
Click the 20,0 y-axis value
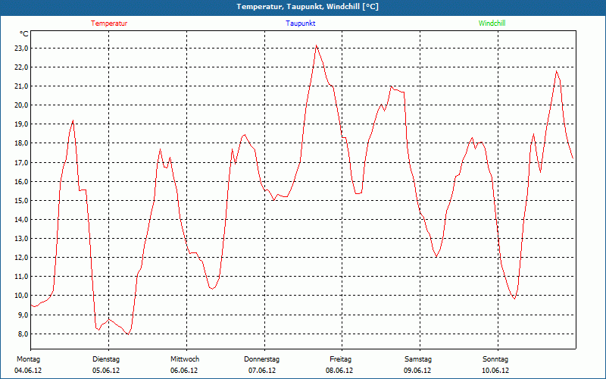point(21,105)
